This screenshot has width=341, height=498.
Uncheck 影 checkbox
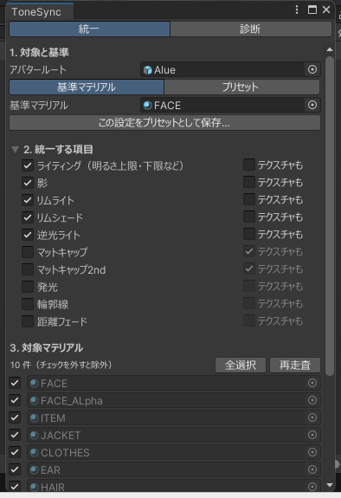tap(28, 183)
